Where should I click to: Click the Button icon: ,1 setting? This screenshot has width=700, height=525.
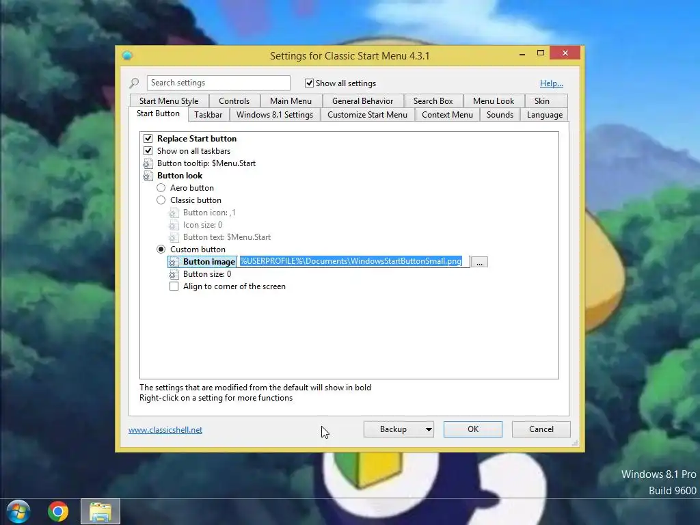[x=209, y=213]
